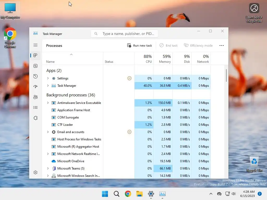Select the CTF Loader process

coord(126,125)
